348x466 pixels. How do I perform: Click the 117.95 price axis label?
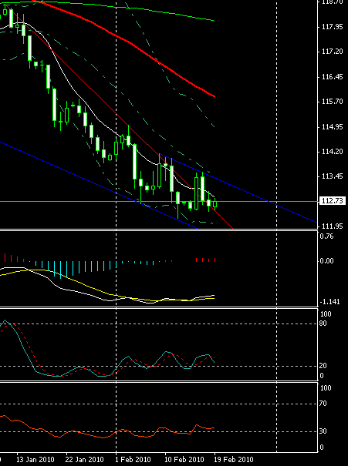point(333,27)
